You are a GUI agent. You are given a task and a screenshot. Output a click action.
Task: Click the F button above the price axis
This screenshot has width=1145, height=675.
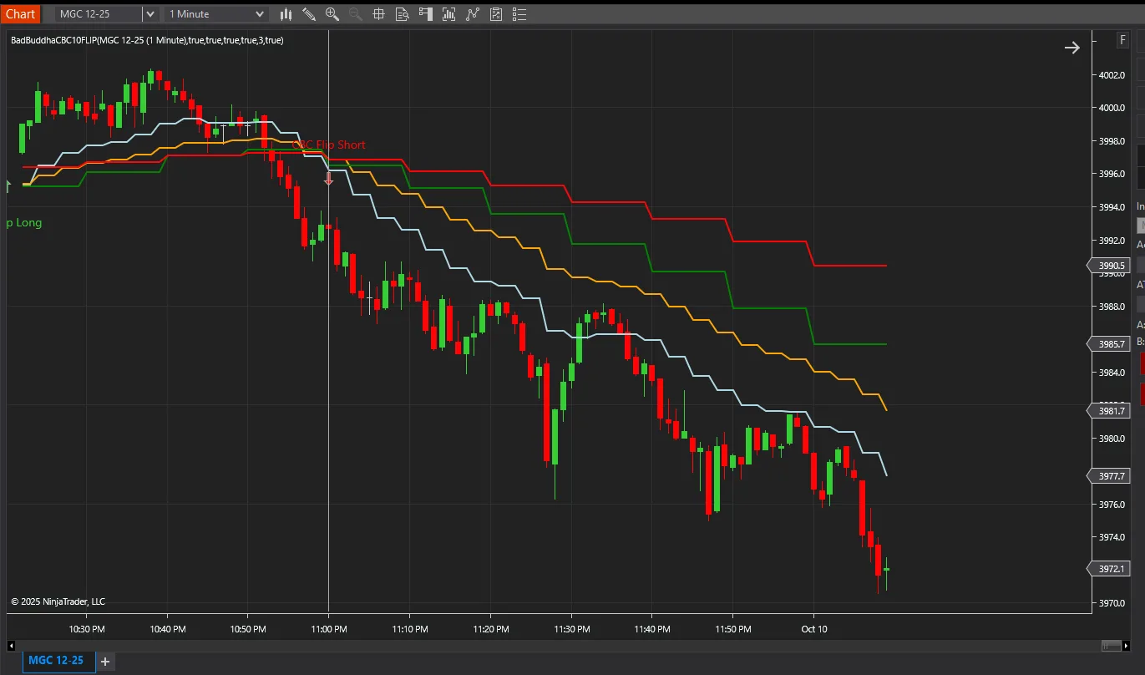click(1122, 40)
